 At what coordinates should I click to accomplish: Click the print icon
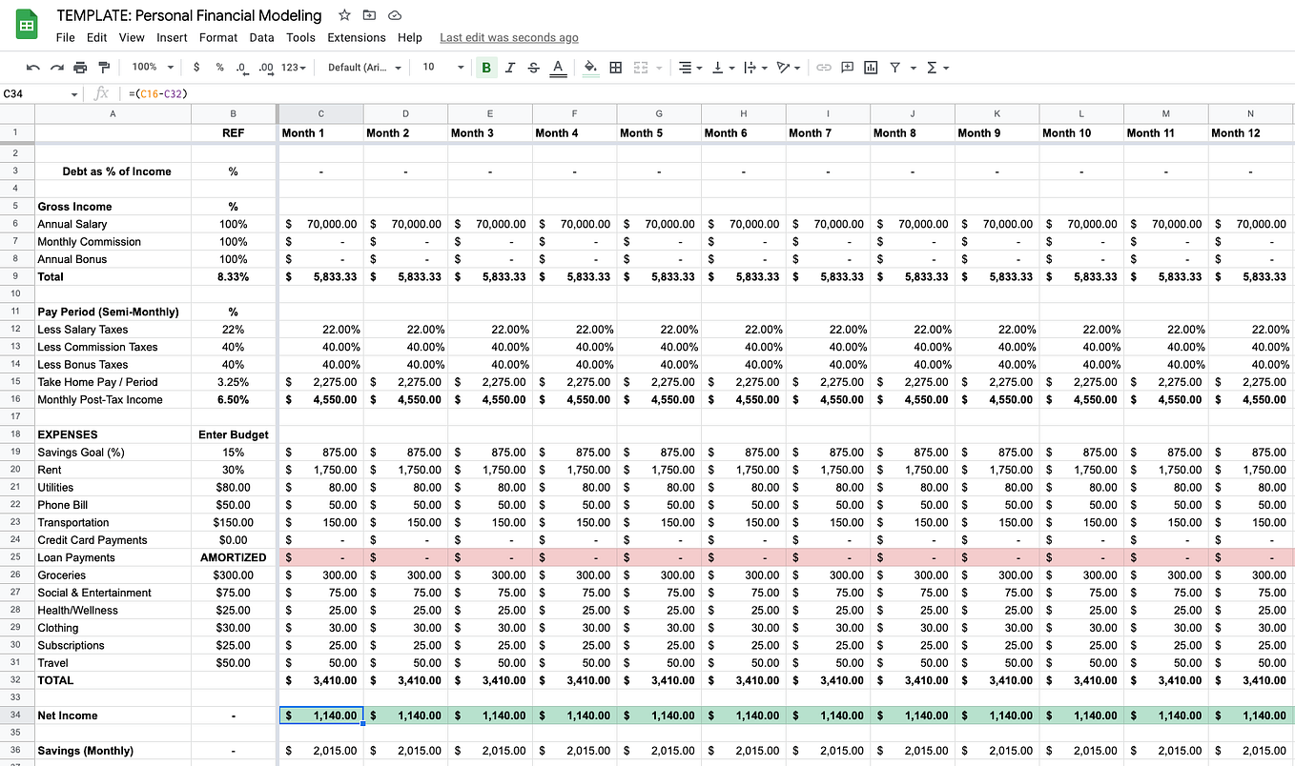pos(80,68)
